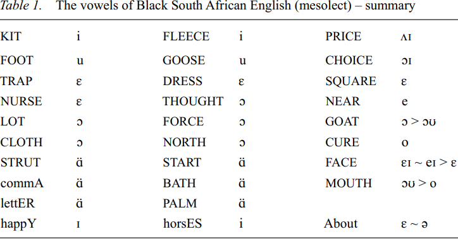Select the word KIT in the table
Viewport: 458px width, 239px height.
coord(11,37)
